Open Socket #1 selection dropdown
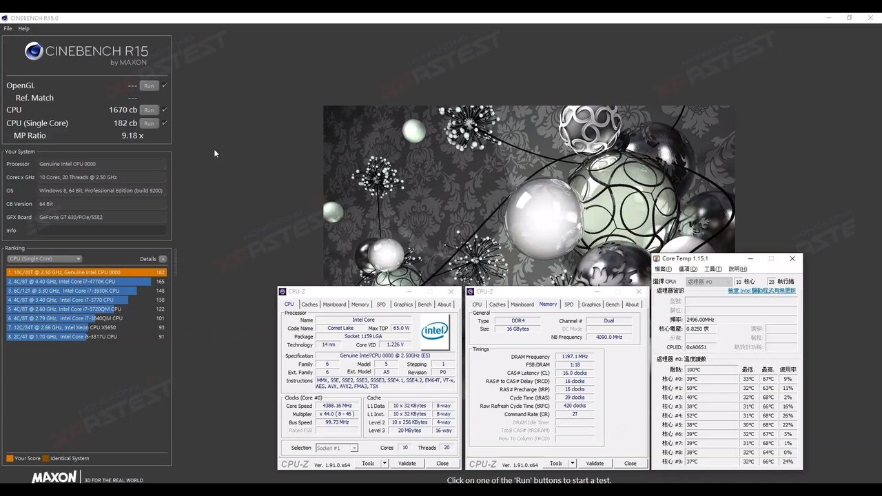This screenshot has width=882, height=496. pos(336,448)
